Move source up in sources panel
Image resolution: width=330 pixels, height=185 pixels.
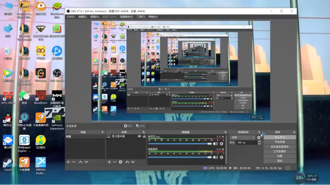(x=127, y=162)
